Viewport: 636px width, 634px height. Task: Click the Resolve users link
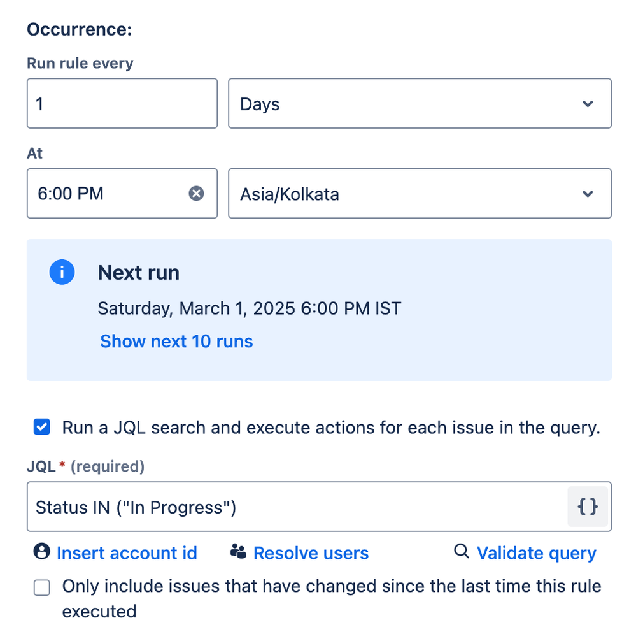[x=311, y=553]
